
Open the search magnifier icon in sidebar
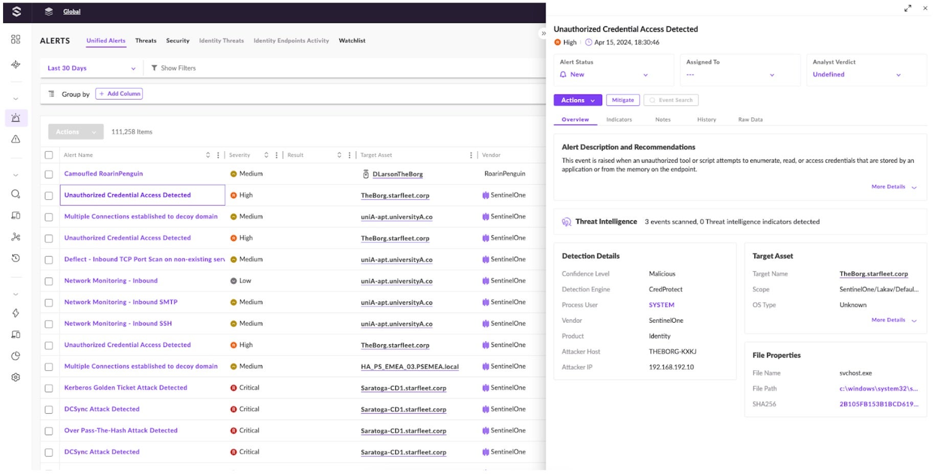coord(16,194)
